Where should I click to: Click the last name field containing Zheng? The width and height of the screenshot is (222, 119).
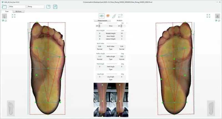click(x=36, y=7)
